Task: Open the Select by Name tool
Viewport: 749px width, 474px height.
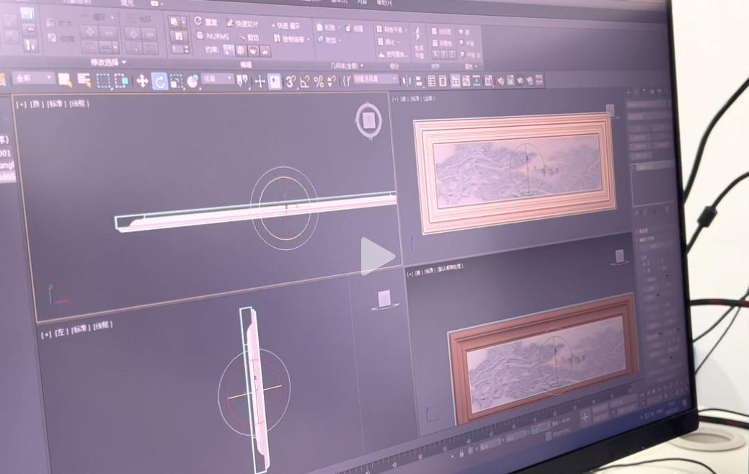Action: click(x=84, y=80)
